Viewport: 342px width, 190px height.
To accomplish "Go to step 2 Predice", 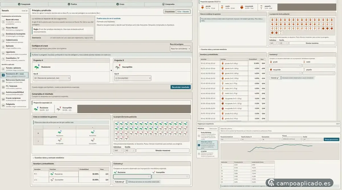I will pyautogui.click(x=73, y=4).
